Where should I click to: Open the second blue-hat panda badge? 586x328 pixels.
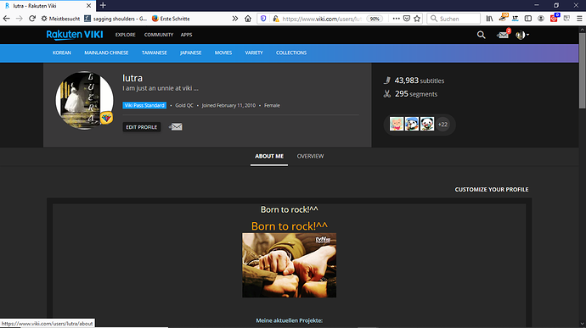(x=412, y=124)
